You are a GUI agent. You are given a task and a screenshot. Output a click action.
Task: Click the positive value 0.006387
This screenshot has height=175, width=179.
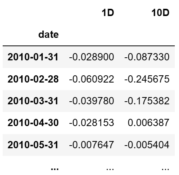(x=149, y=123)
